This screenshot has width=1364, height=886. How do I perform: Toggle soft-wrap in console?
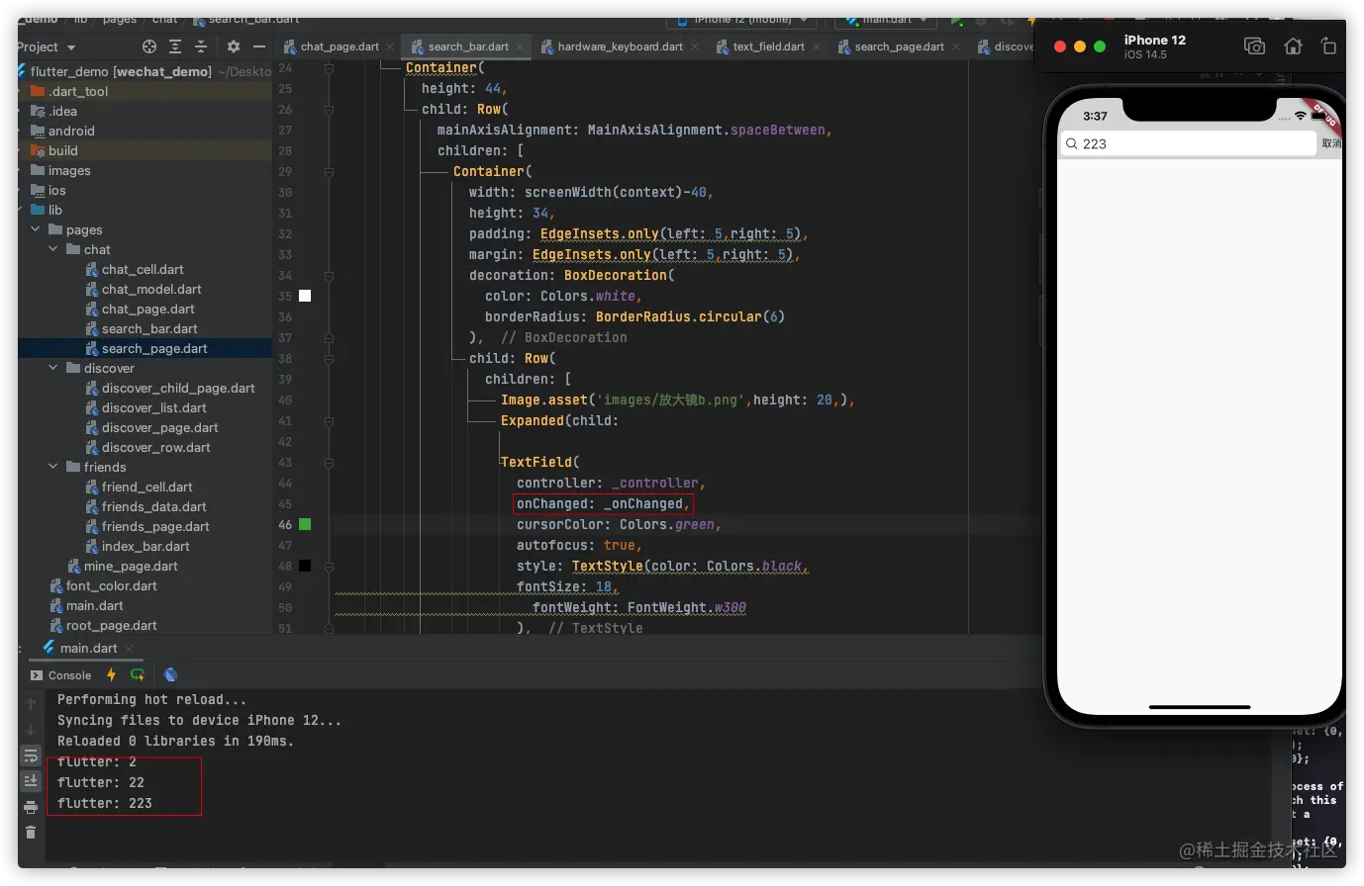31,755
